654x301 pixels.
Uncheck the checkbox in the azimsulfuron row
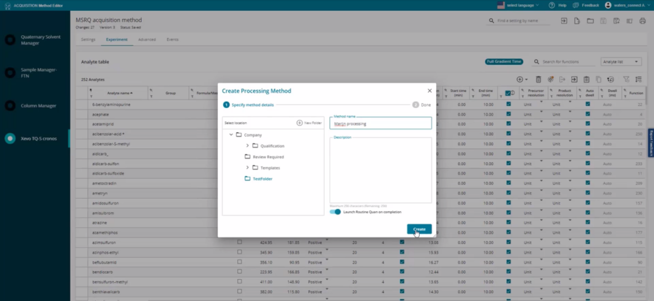pyautogui.click(x=402, y=242)
